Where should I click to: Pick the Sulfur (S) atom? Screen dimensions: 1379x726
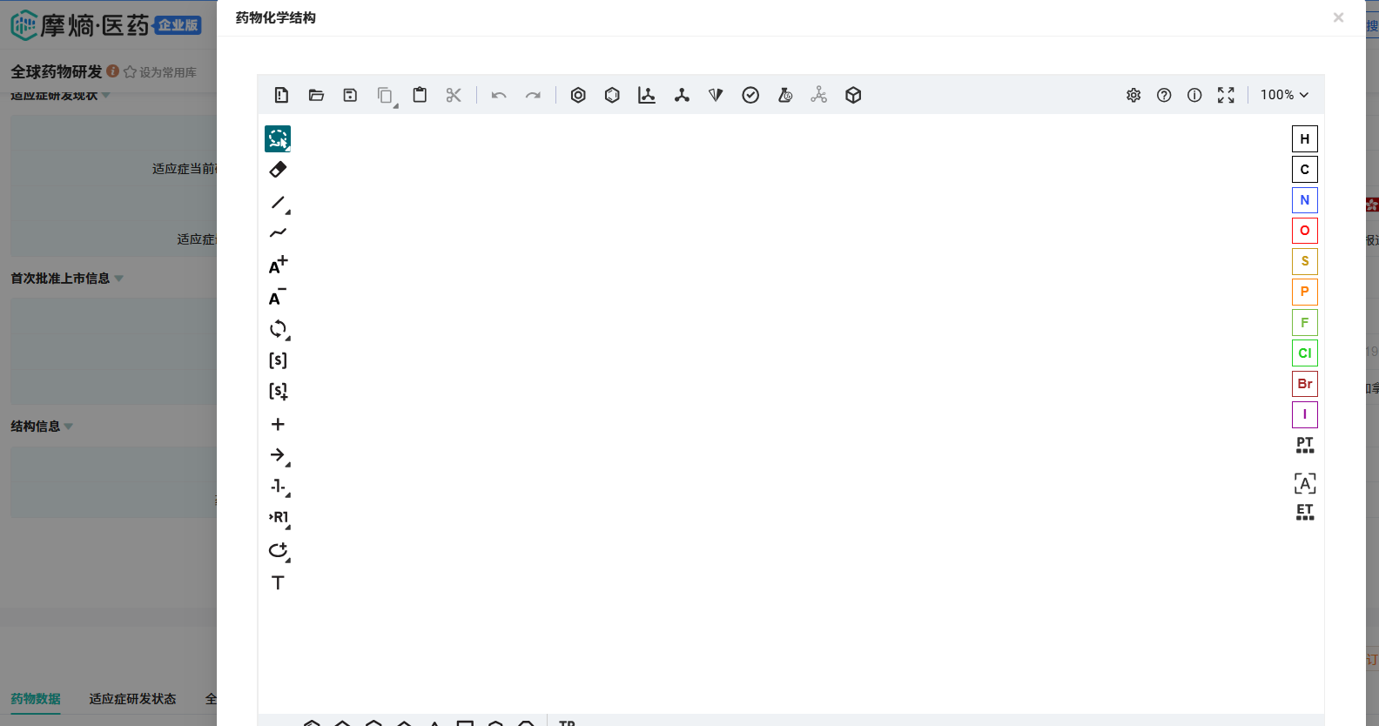click(1304, 261)
